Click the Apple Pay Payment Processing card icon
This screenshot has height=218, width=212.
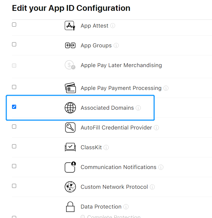70,88
